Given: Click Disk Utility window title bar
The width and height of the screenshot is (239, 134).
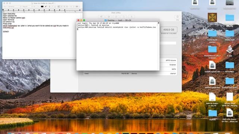Looking at the screenshot, I should (116, 13).
